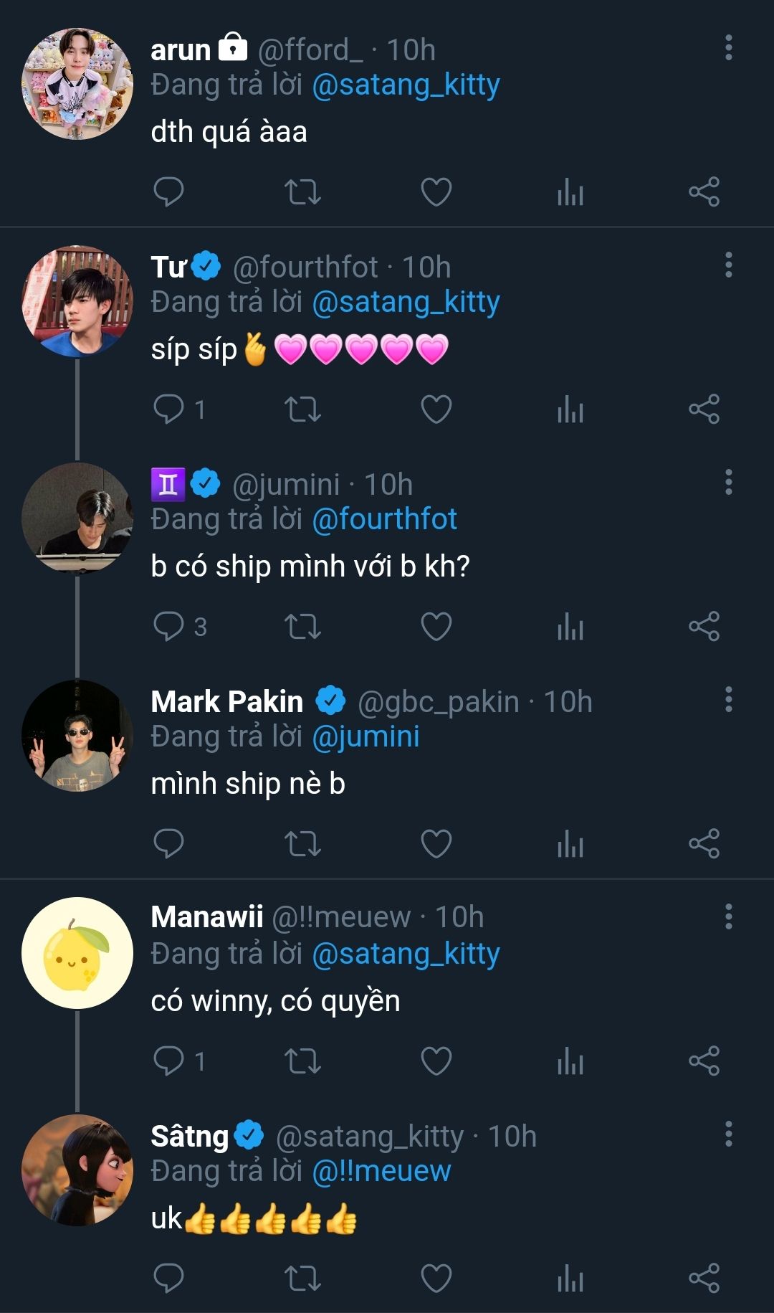
Task: Open @satang_kitty mention in arun's reply
Action: (x=406, y=85)
